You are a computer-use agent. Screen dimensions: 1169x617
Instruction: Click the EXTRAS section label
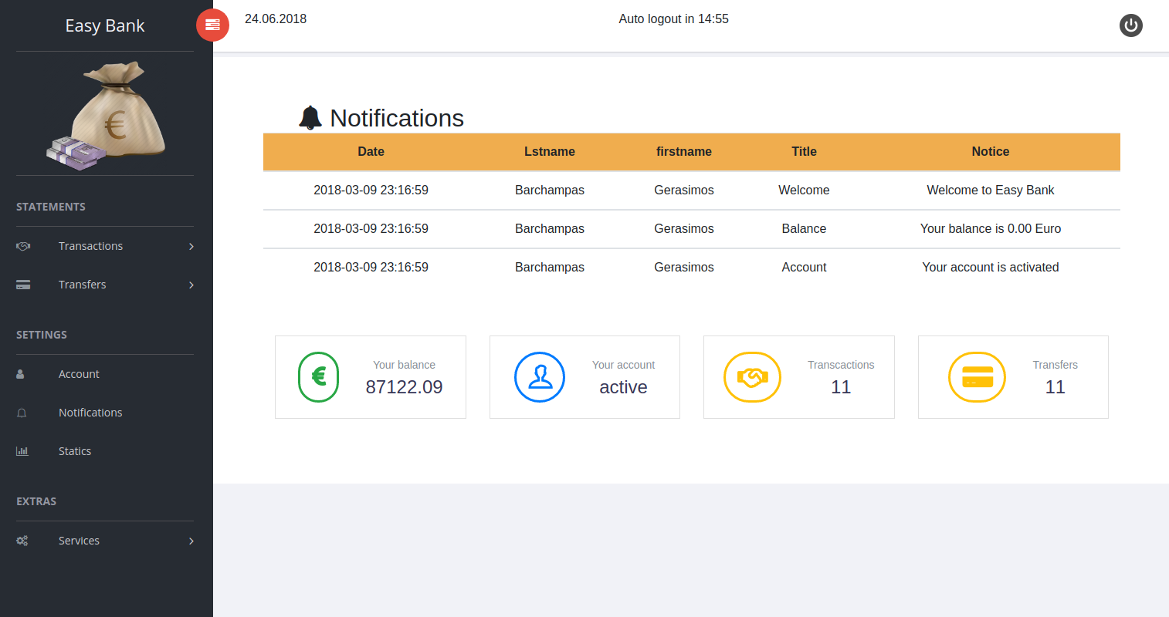coord(36,501)
